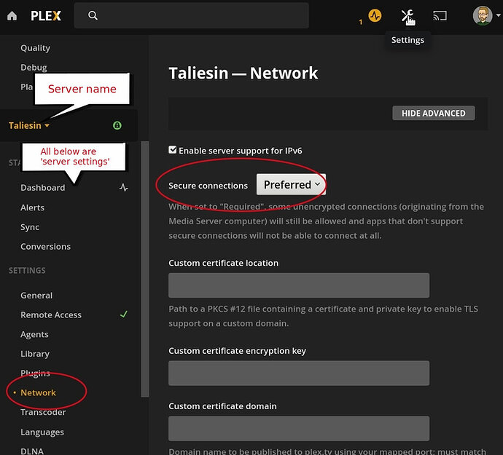This screenshot has height=455, width=503.
Task: Open Debug settings in sidebar
Action: coord(34,67)
